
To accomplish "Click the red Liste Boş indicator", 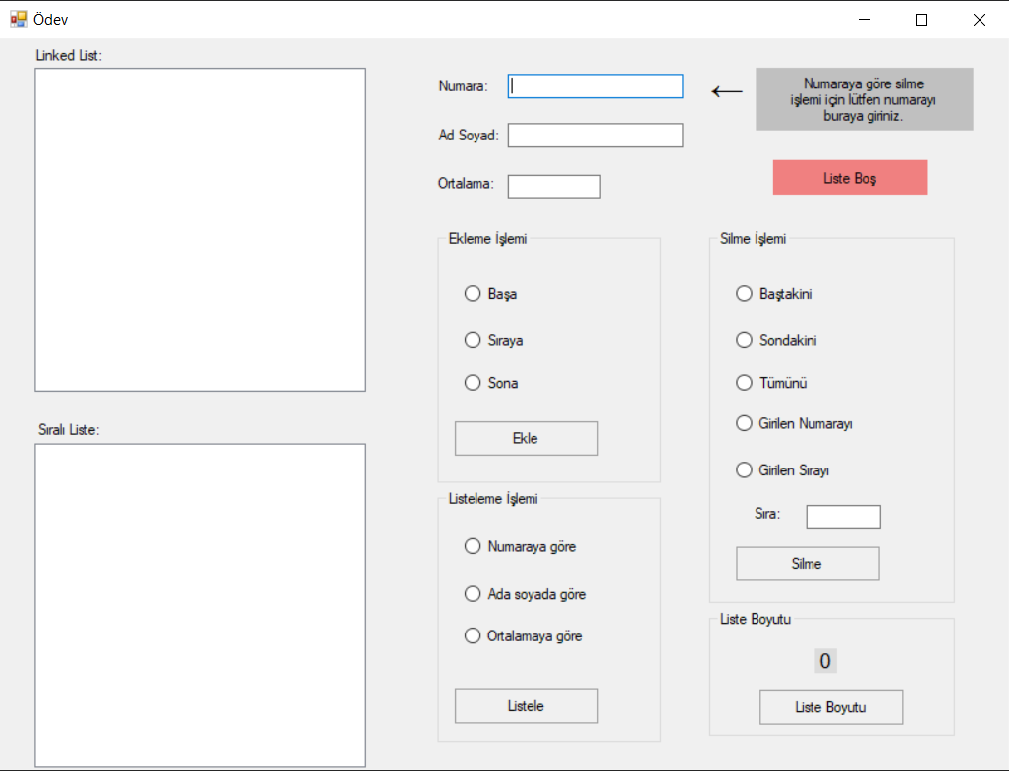I will [x=850, y=178].
